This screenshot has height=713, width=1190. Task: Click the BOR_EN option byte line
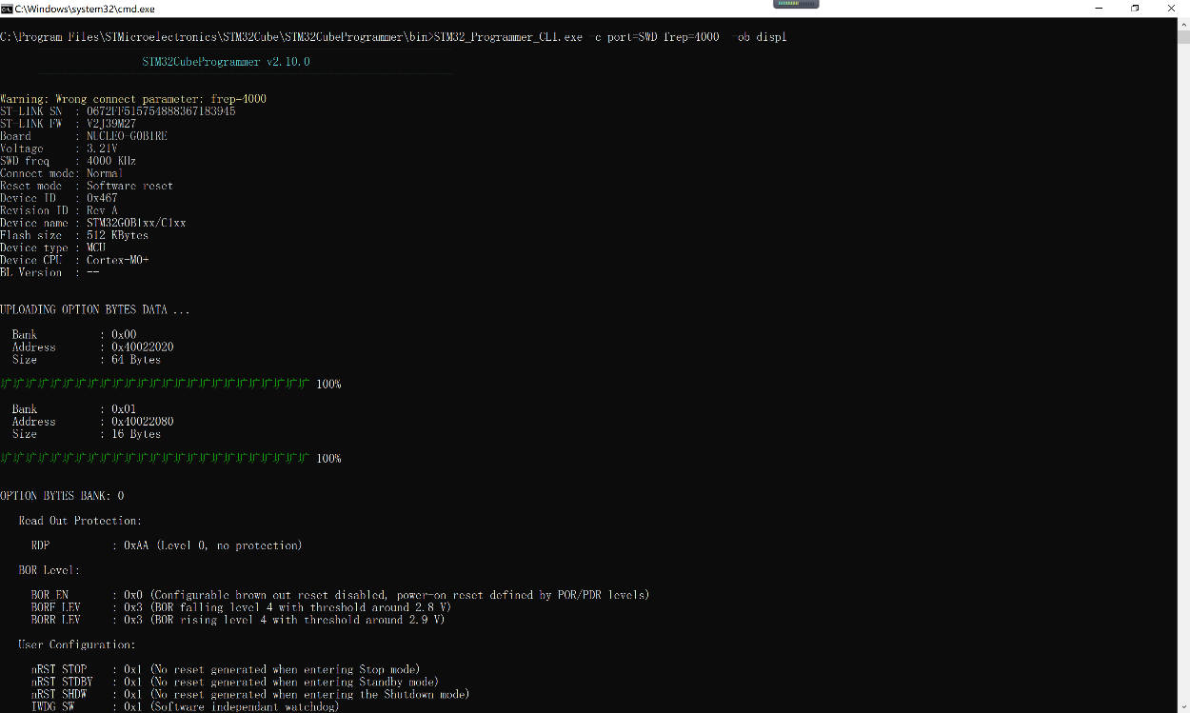340,595
